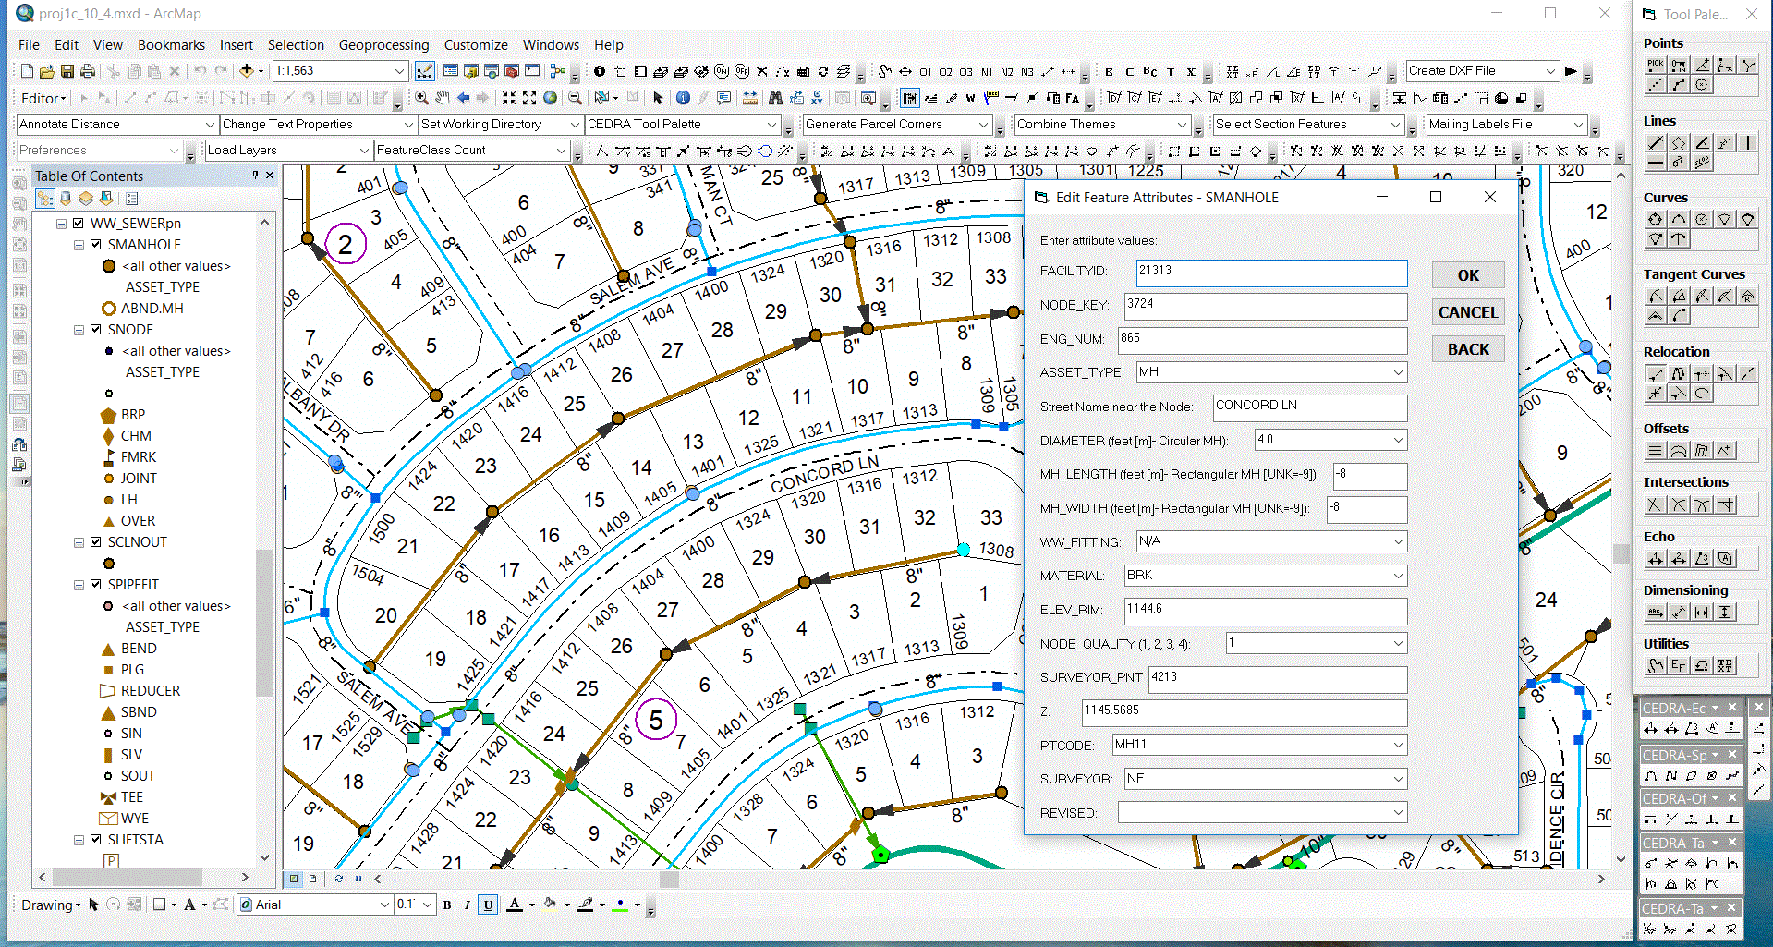The width and height of the screenshot is (1773, 947).
Task: Open the WW_FITTING dropdown
Action: click(1398, 541)
